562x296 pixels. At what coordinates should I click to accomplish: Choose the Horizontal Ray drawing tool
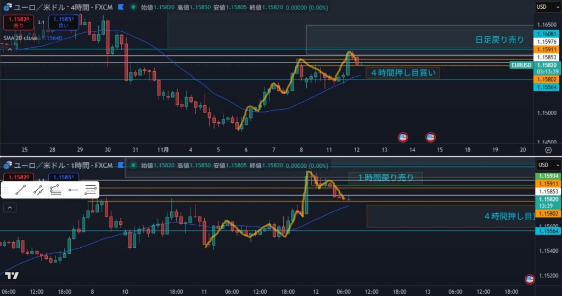(73, 190)
